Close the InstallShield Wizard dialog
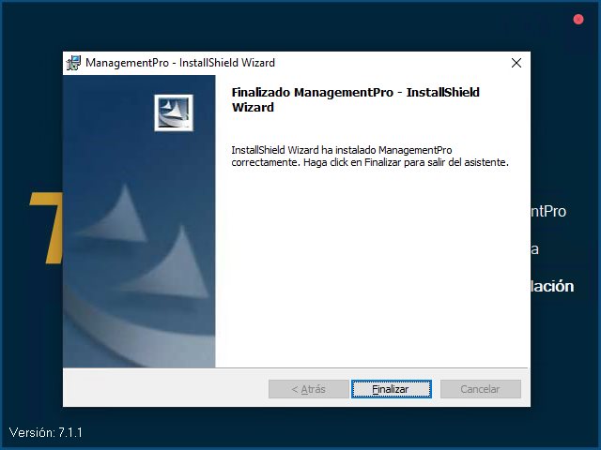 [516, 63]
